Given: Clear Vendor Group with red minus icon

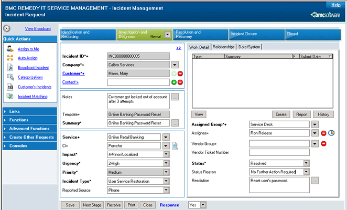Looking at the screenshot, I should click(x=323, y=144).
